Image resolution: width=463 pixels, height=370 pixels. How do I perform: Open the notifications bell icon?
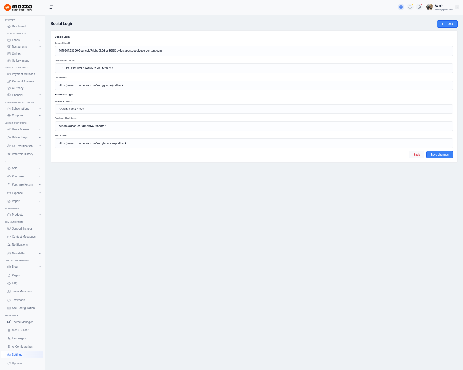click(x=410, y=7)
